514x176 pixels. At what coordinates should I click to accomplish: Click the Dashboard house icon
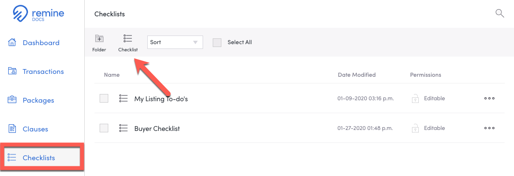(12, 43)
